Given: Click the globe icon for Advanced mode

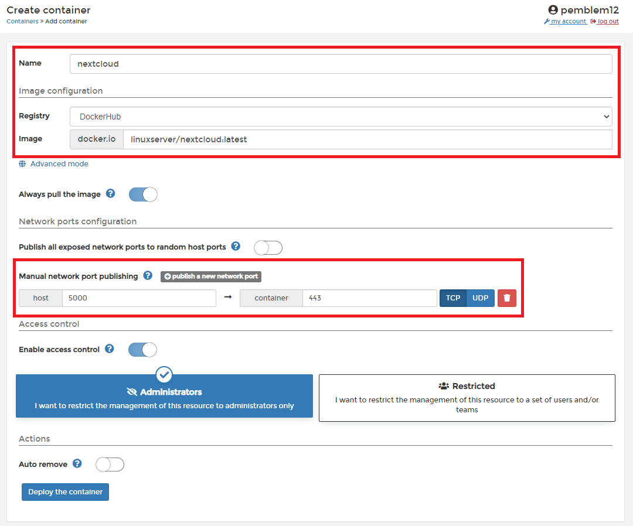Looking at the screenshot, I should [x=22, y=164].
